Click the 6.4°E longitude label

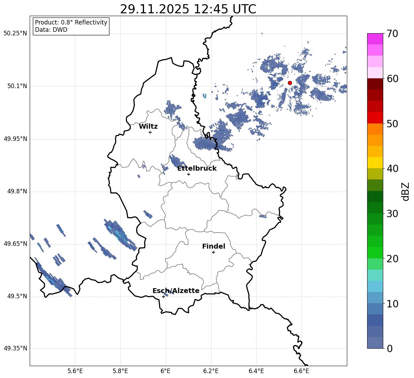[256, 371]
